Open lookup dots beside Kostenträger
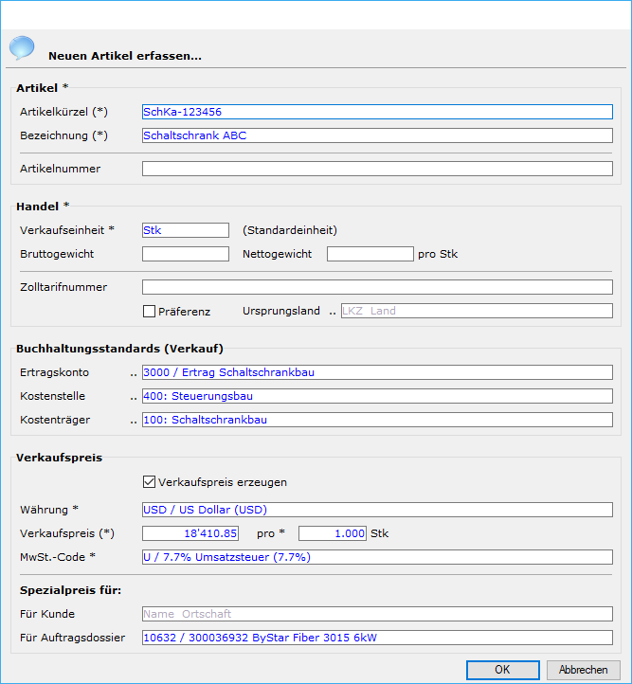Screen dimensions: 632x684 tap(134, 421)
